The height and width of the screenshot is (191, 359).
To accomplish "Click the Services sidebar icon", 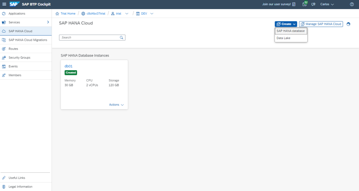I will [x=4, y=22].
